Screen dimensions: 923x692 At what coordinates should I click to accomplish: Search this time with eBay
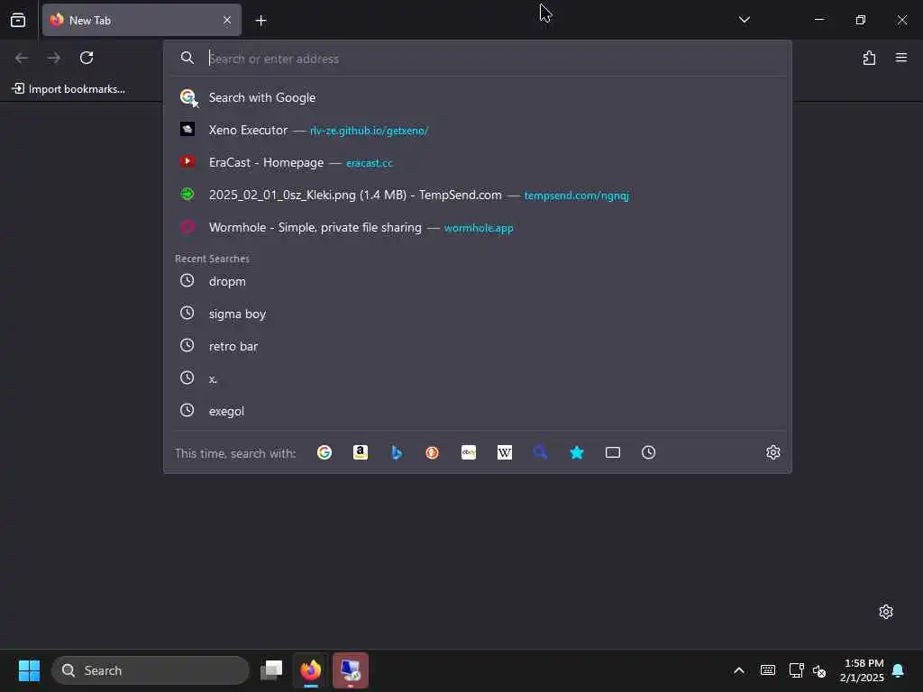click(469, 452)
